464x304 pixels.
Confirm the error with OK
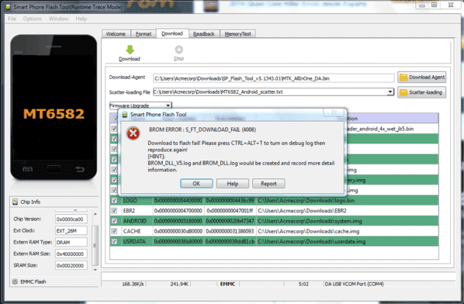tap(196, 184)
